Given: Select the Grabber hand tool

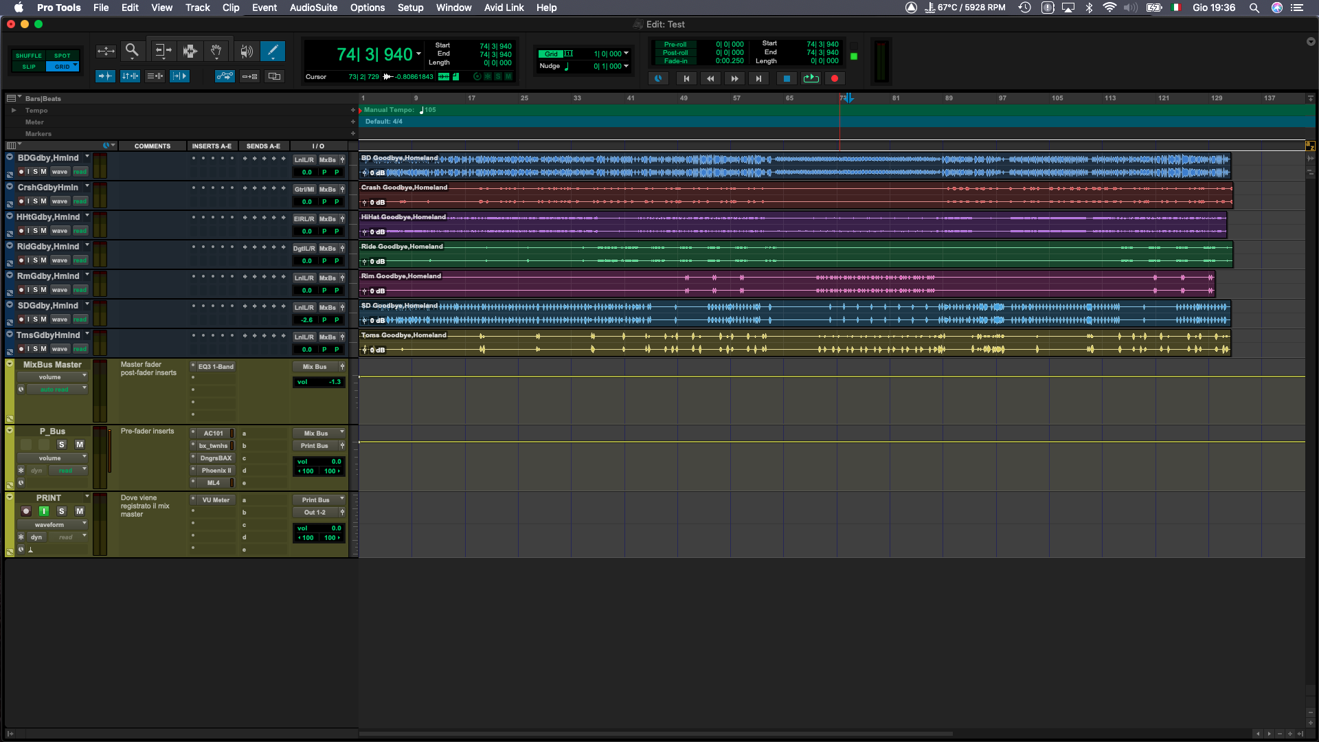Looking at the screenshot, I should pyautogui.click(x=216, y=51).
